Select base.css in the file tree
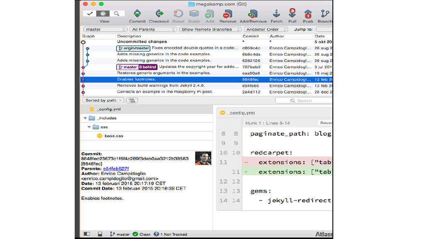 coord(147,136)
